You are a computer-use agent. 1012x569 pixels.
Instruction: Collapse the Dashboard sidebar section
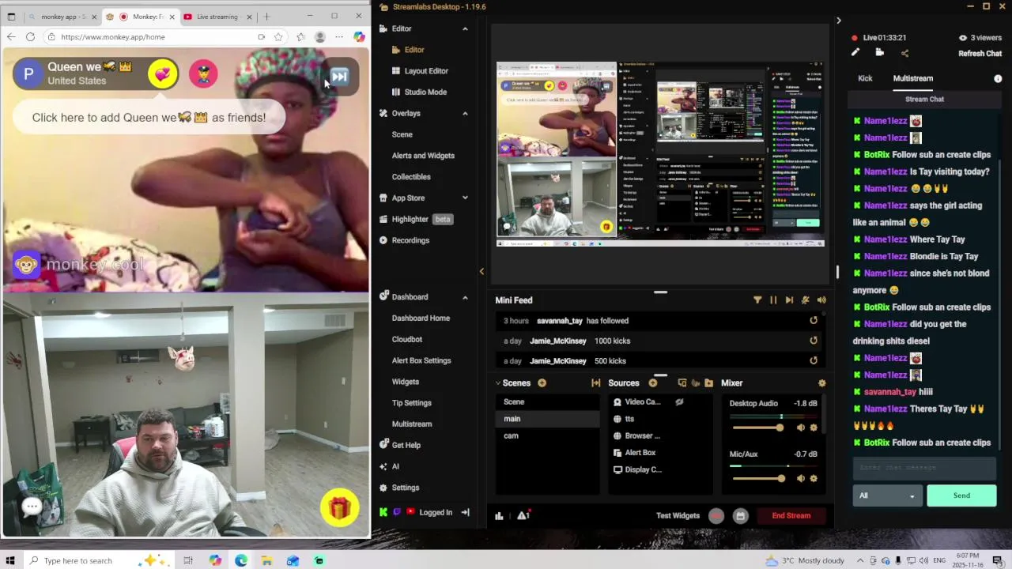click(465, 297)
